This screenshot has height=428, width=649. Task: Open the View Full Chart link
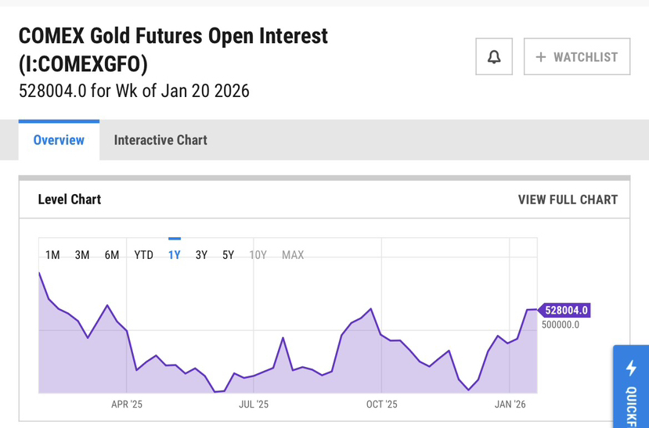point(568,200)
